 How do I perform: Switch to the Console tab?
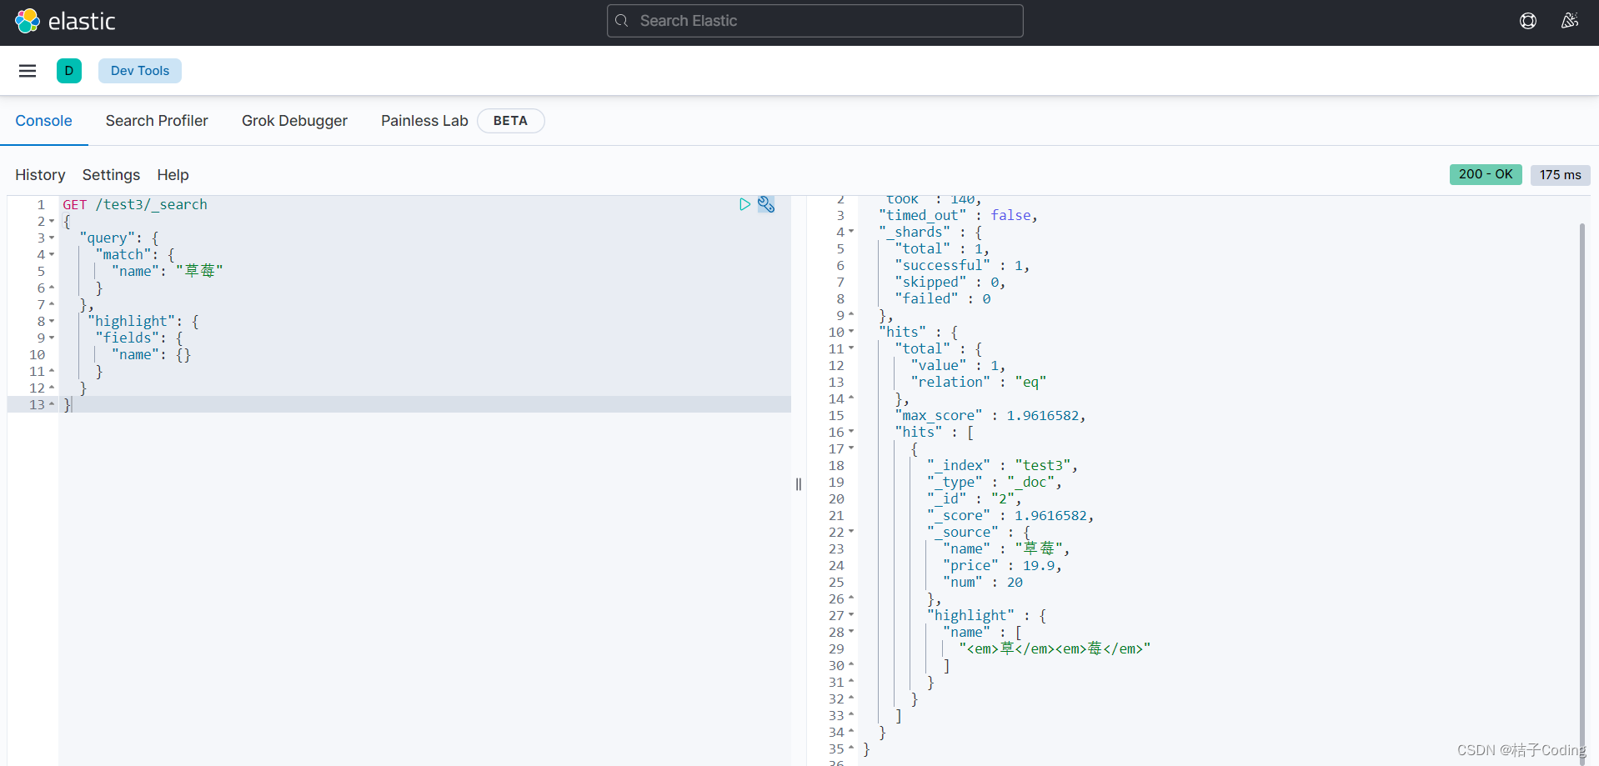43,121
